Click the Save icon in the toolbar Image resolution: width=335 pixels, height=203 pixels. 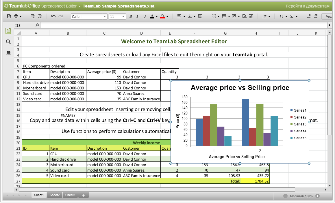click(9, 16)
